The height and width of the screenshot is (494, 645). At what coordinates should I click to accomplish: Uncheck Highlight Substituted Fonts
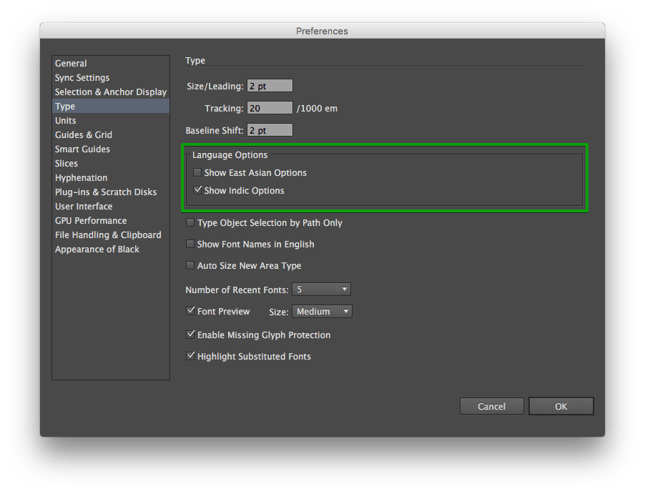click(190, 356)
